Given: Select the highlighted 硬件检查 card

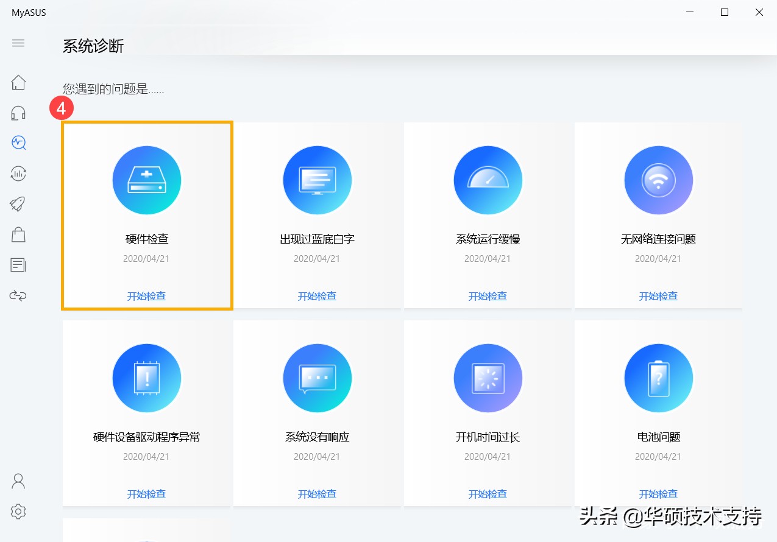Looking at the screenshot, I should pos(146,216).
